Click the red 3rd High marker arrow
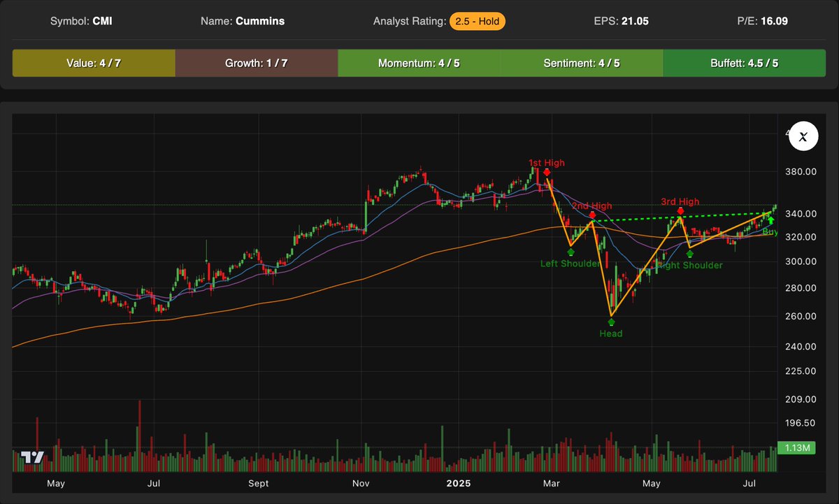839x504 pixels. (680, 210)
